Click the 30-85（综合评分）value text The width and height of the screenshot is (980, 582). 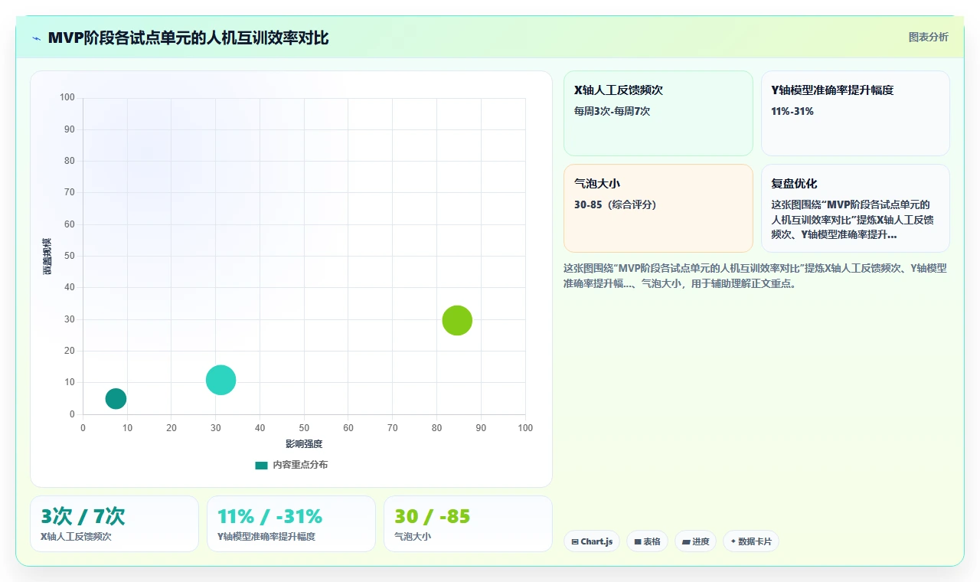(x=615, y=204)
